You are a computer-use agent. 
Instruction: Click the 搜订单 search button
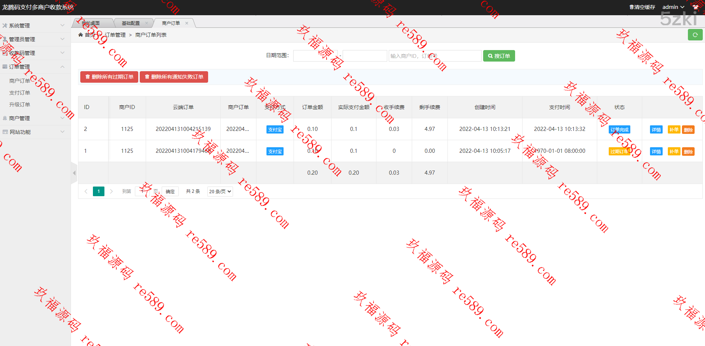[499, 56]
